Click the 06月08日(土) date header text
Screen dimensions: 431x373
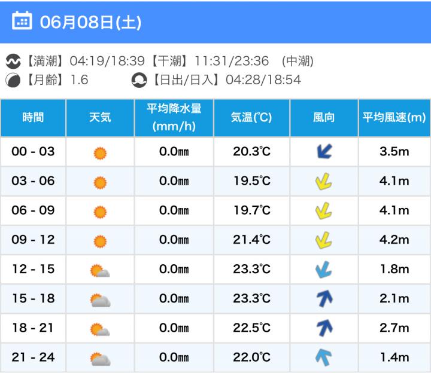pyautogui.click(x=90, y=22)
